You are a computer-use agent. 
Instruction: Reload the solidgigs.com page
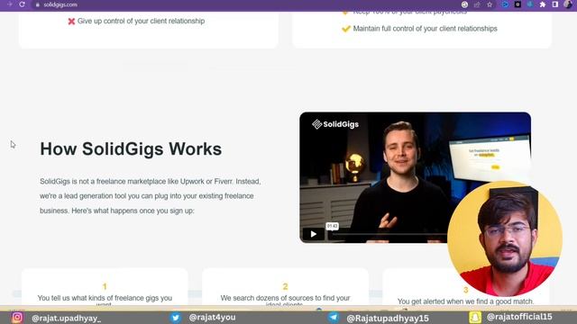[22, 4]
